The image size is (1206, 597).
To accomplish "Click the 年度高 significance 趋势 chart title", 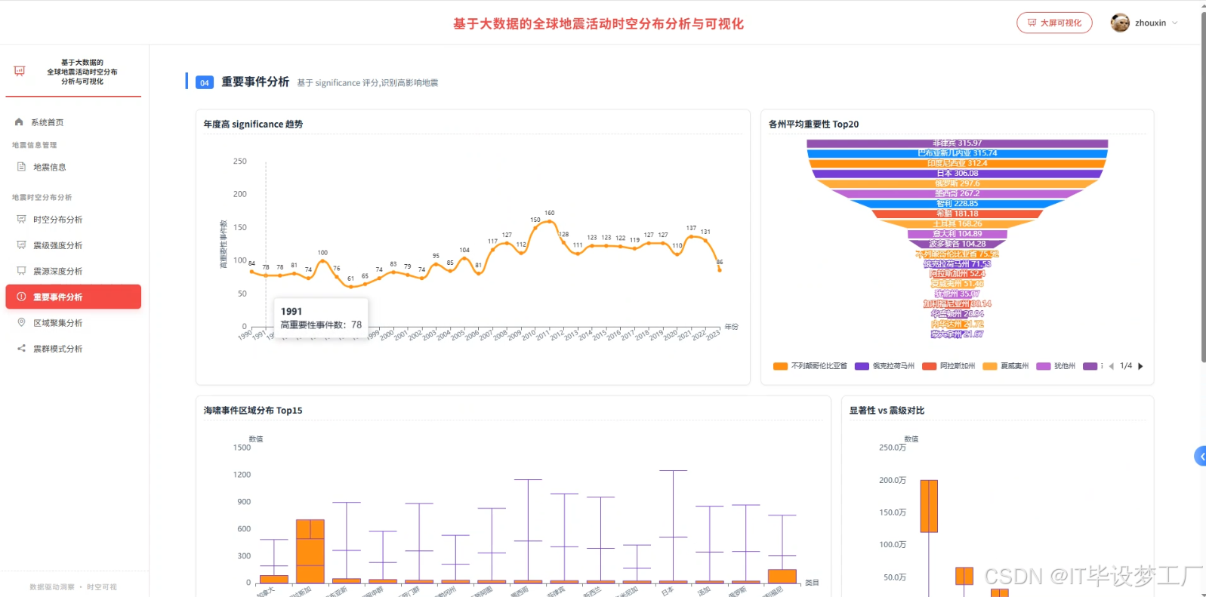I will pos(253,125).
